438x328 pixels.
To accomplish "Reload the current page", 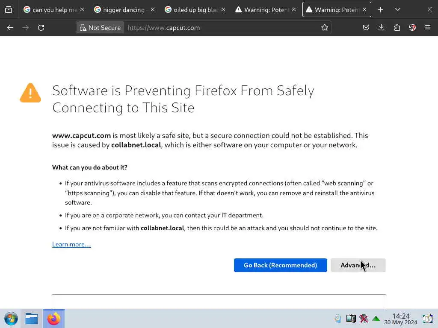I will pos(41,28).
